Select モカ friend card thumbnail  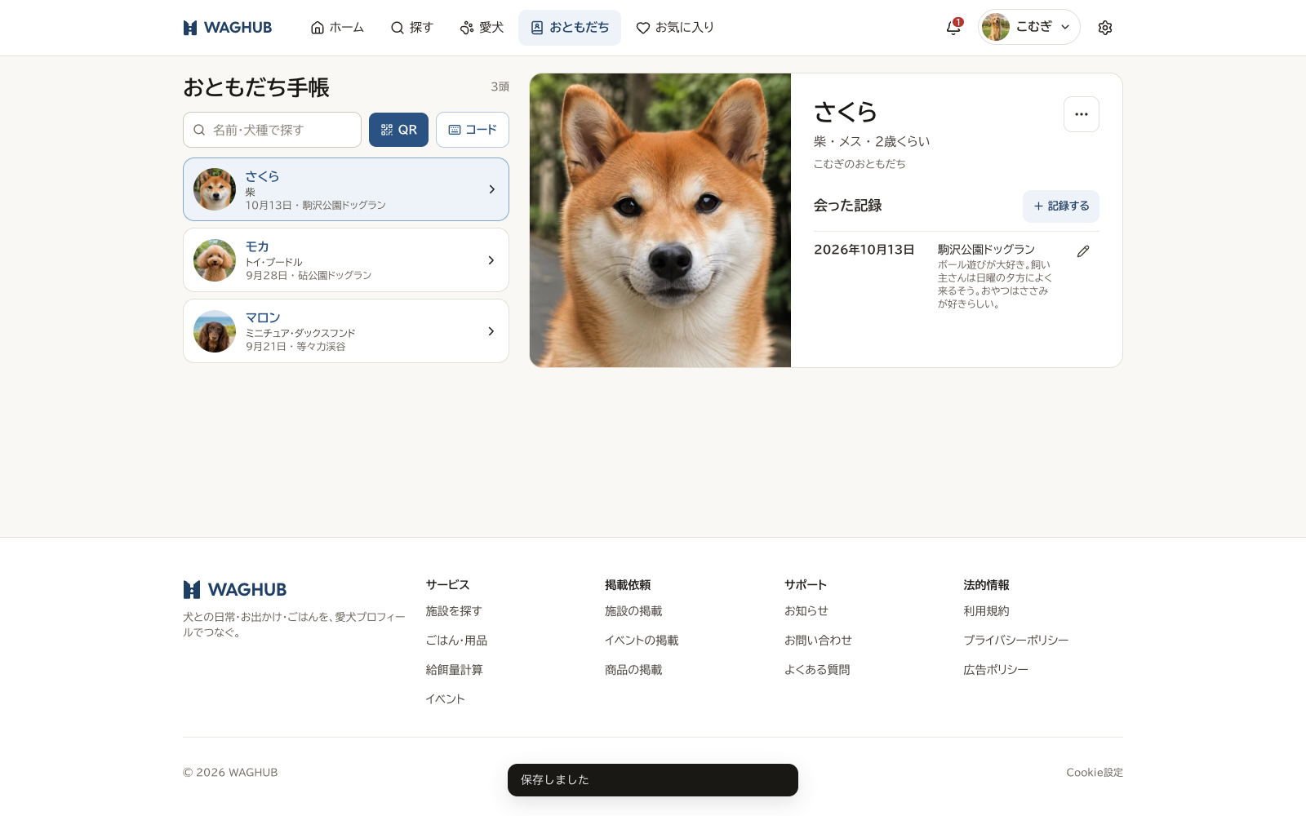215,260
